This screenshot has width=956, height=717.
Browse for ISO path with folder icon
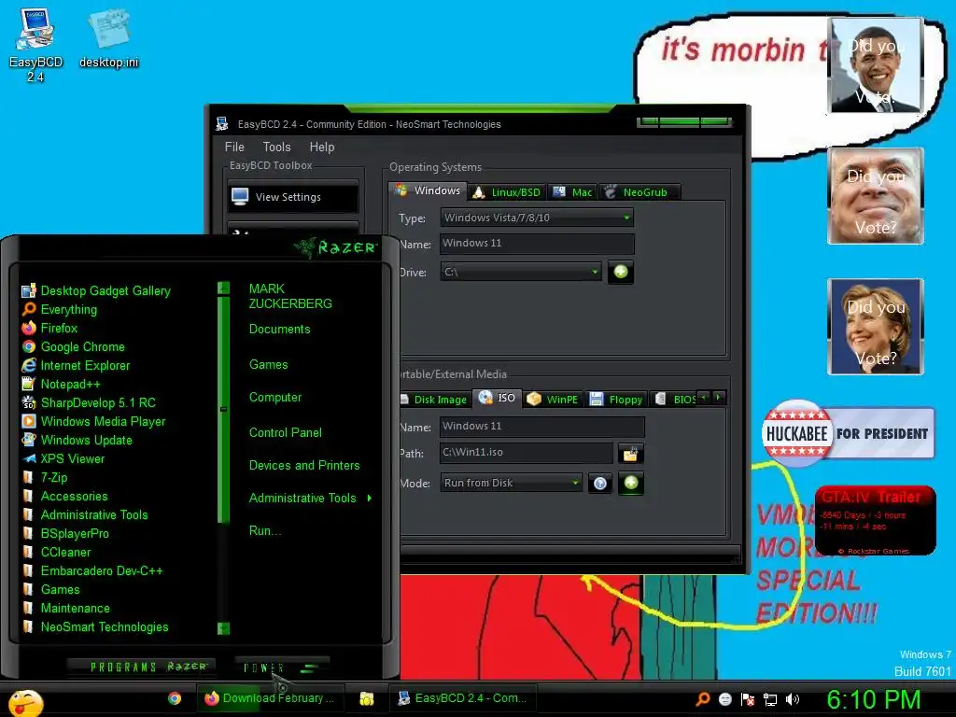(630, 454)
